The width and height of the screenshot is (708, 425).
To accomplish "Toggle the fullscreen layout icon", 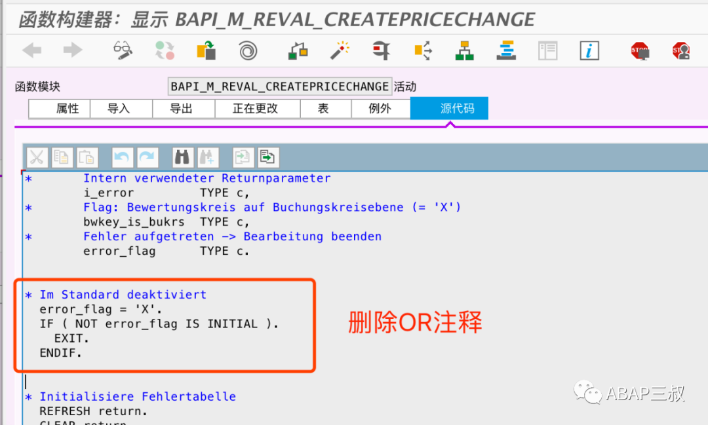I will coord(547,50).
